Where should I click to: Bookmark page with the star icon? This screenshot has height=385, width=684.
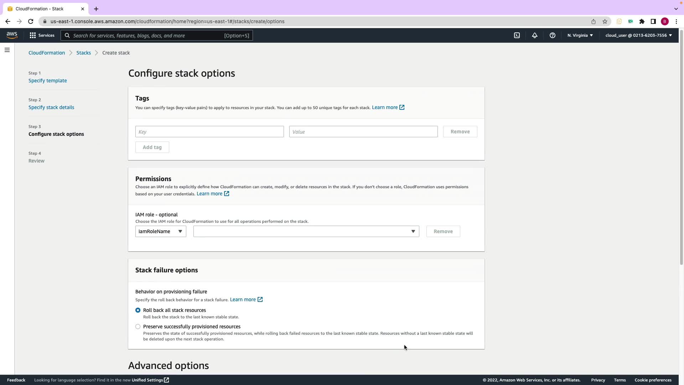coord(605,21)
